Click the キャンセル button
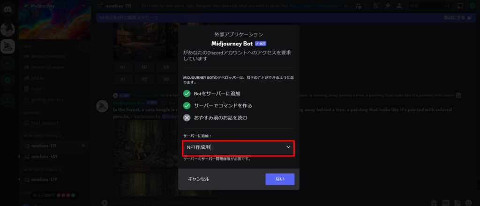The width and height of the screenshot is (480, 206). pos(198,179)
